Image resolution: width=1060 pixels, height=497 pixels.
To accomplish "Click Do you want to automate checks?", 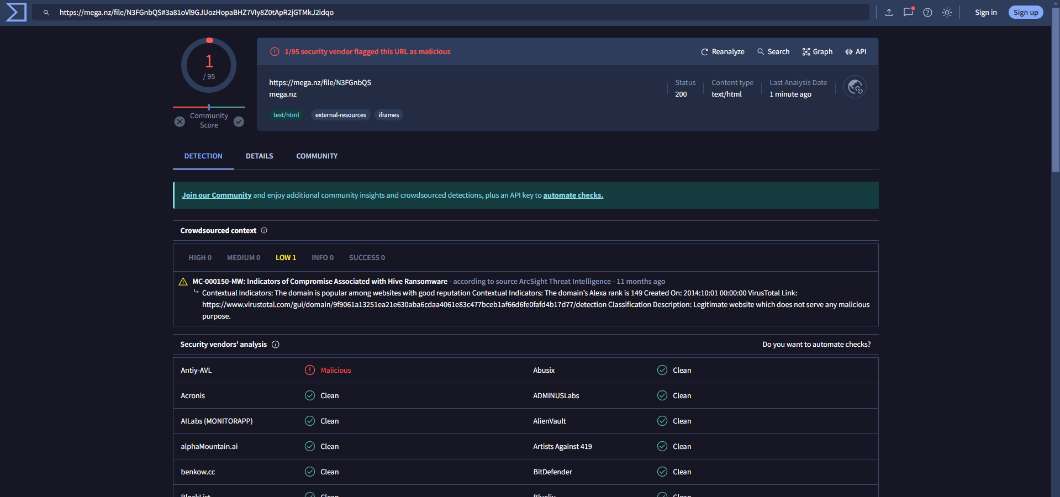I will tap(816, 345).
